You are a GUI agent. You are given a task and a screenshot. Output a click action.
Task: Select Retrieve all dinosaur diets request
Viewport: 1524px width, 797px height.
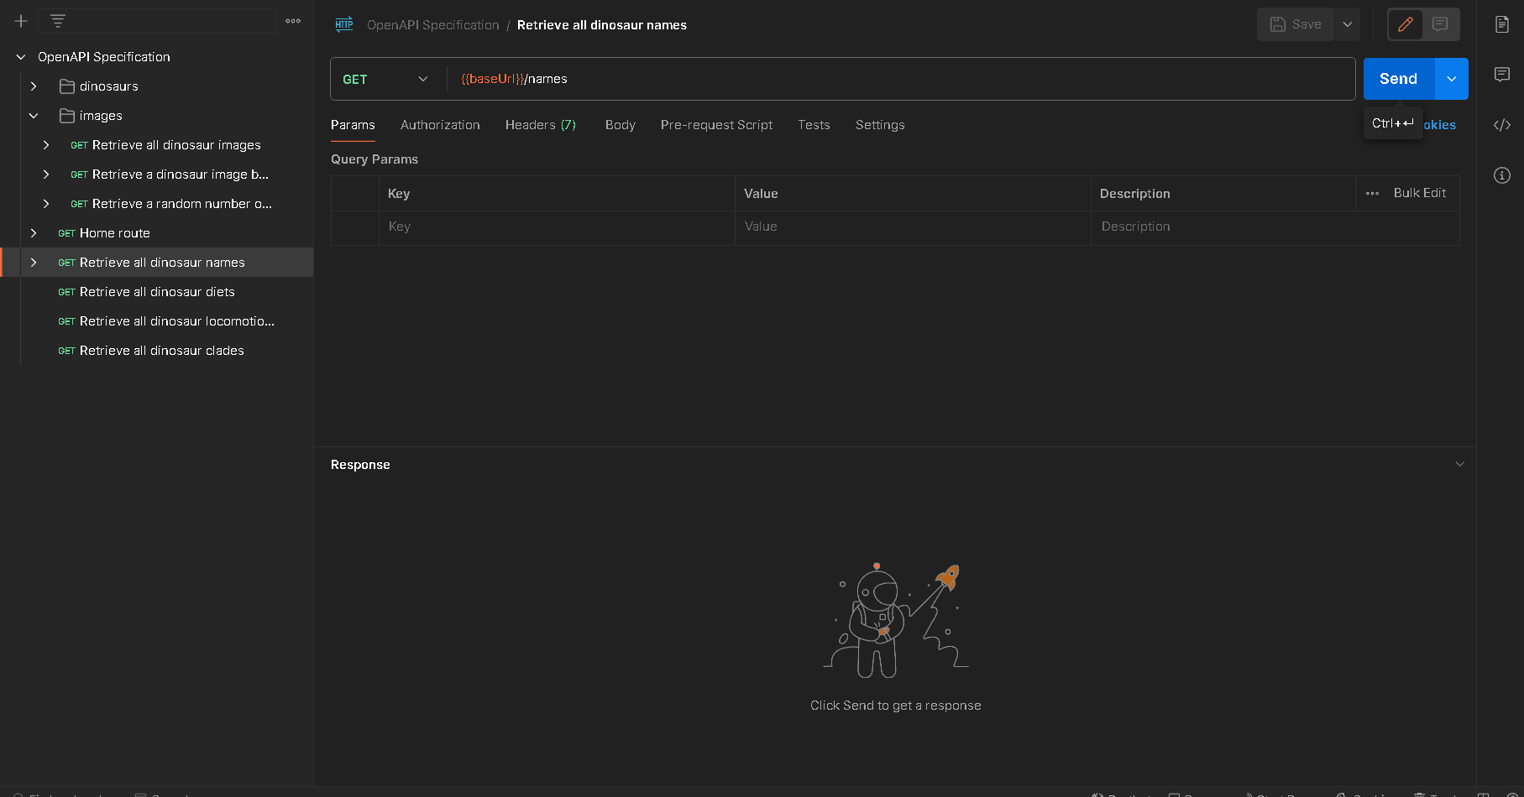tap(157, 292)
